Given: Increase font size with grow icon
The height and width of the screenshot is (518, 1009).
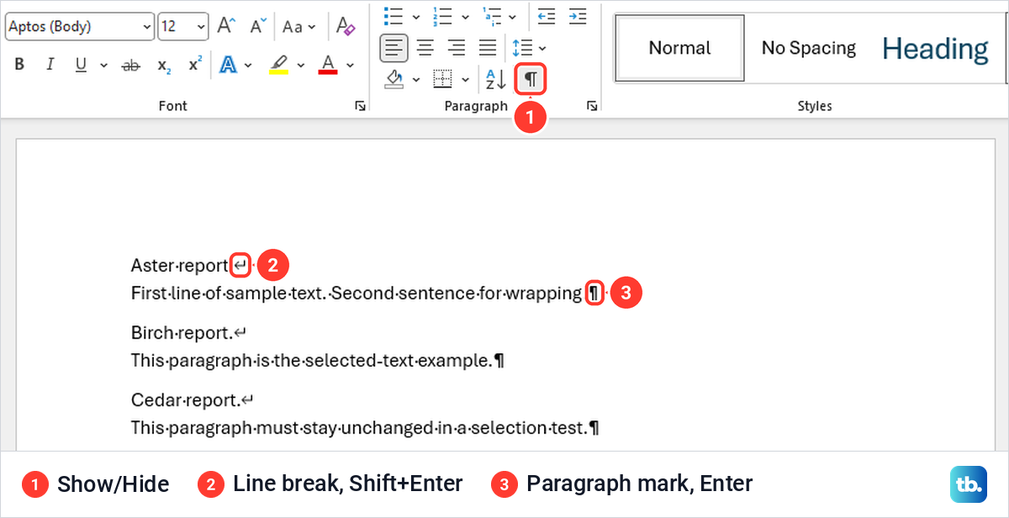Looking at the screenshot, I should point(226,26).
